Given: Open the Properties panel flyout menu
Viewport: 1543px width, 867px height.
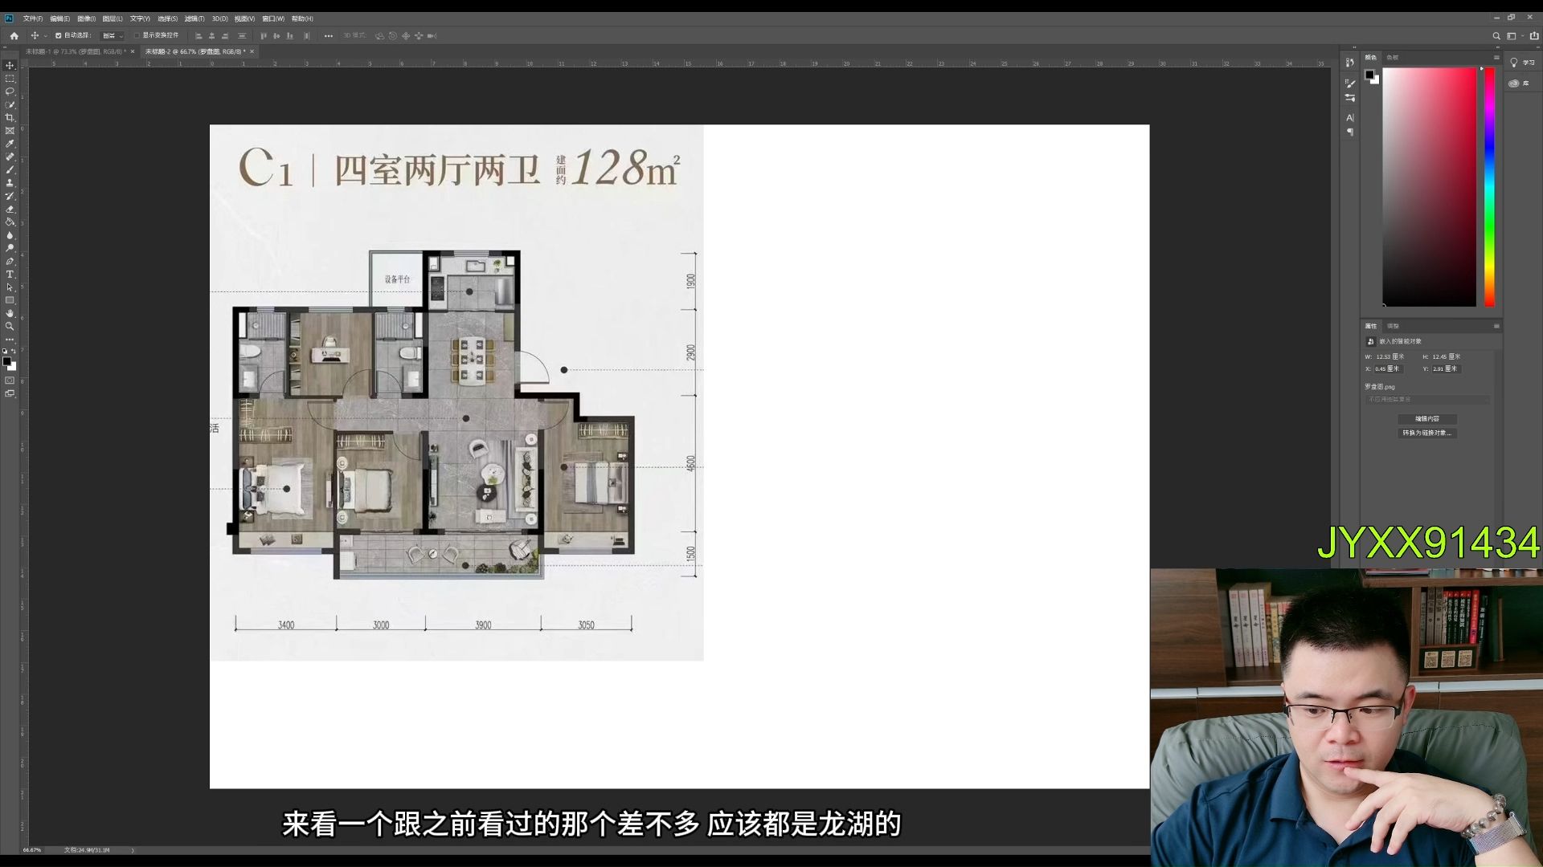Looking at the screenshot, I should (x=1496, y=326).
